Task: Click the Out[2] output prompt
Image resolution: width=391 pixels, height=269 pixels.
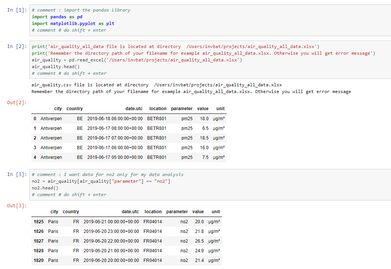Action: 17,102
